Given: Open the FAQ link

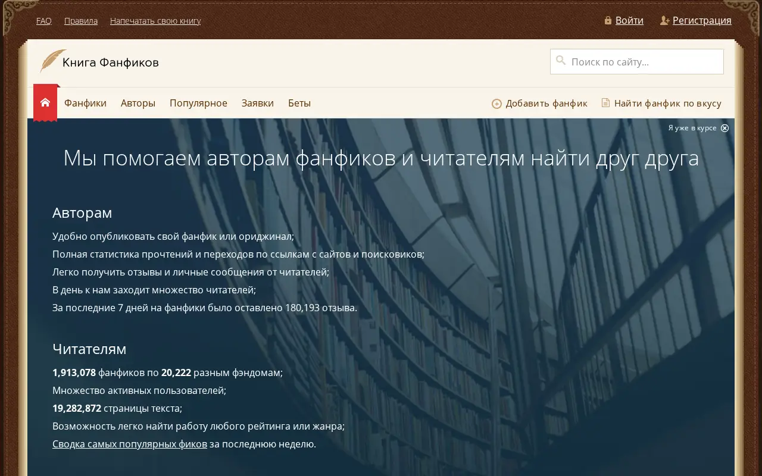Looking at the screenshot, I should pos(44,21).
